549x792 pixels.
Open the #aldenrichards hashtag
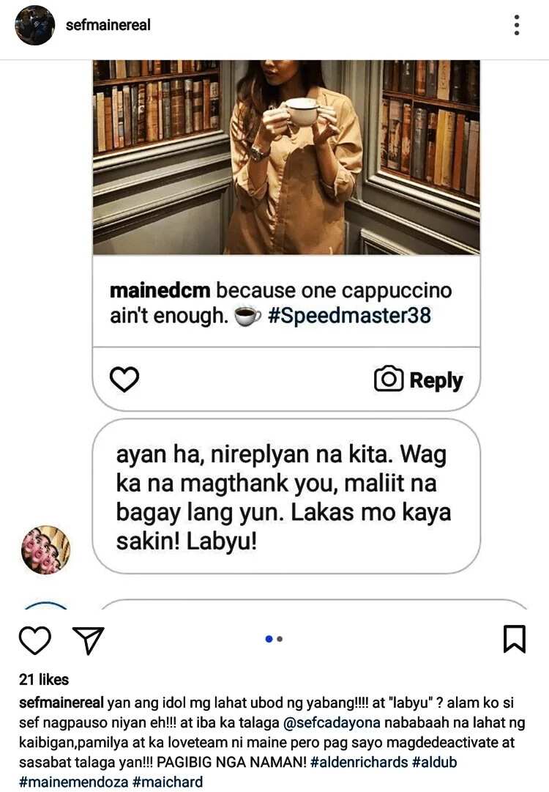pos(359,762)
